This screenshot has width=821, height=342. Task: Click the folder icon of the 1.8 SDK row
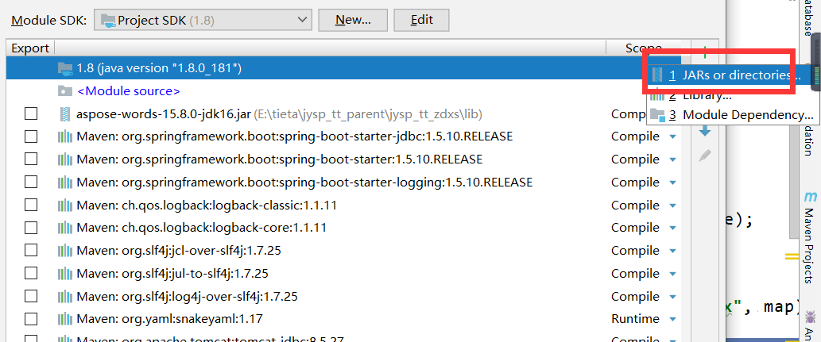65,68
